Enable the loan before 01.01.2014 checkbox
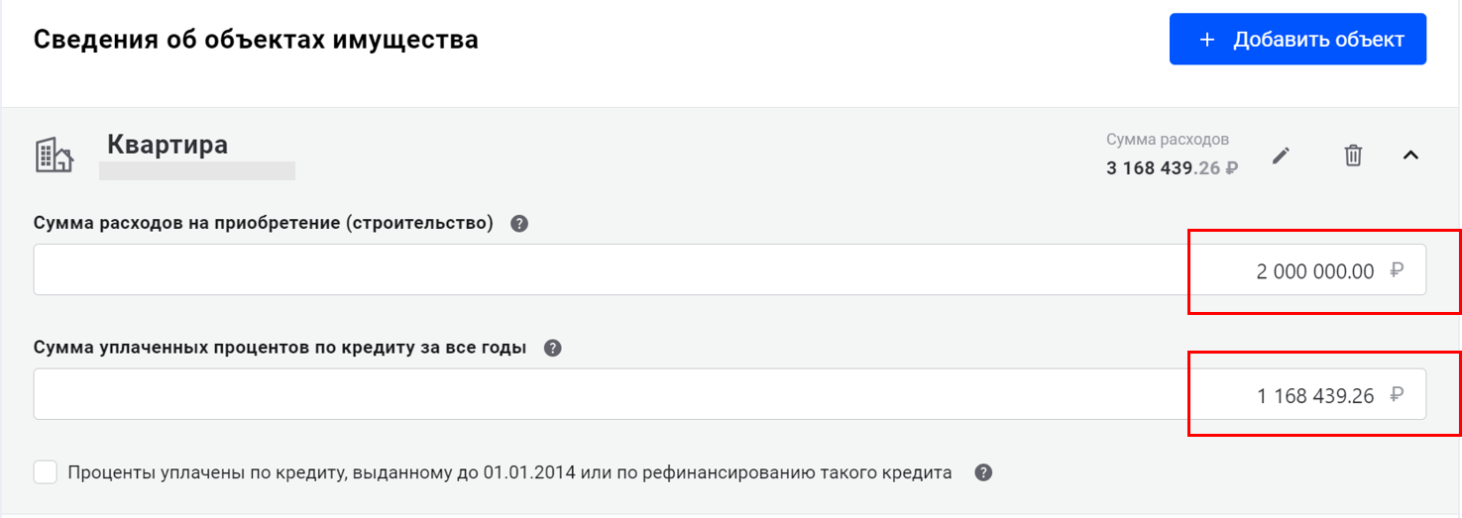Viewport: 1462px width, 518px height. click(46, 472)
